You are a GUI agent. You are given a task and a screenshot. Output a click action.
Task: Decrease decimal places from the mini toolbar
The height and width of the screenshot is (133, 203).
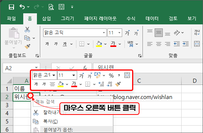coord(109,84)
